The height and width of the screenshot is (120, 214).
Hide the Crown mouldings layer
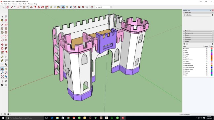[x=207, y=67]
